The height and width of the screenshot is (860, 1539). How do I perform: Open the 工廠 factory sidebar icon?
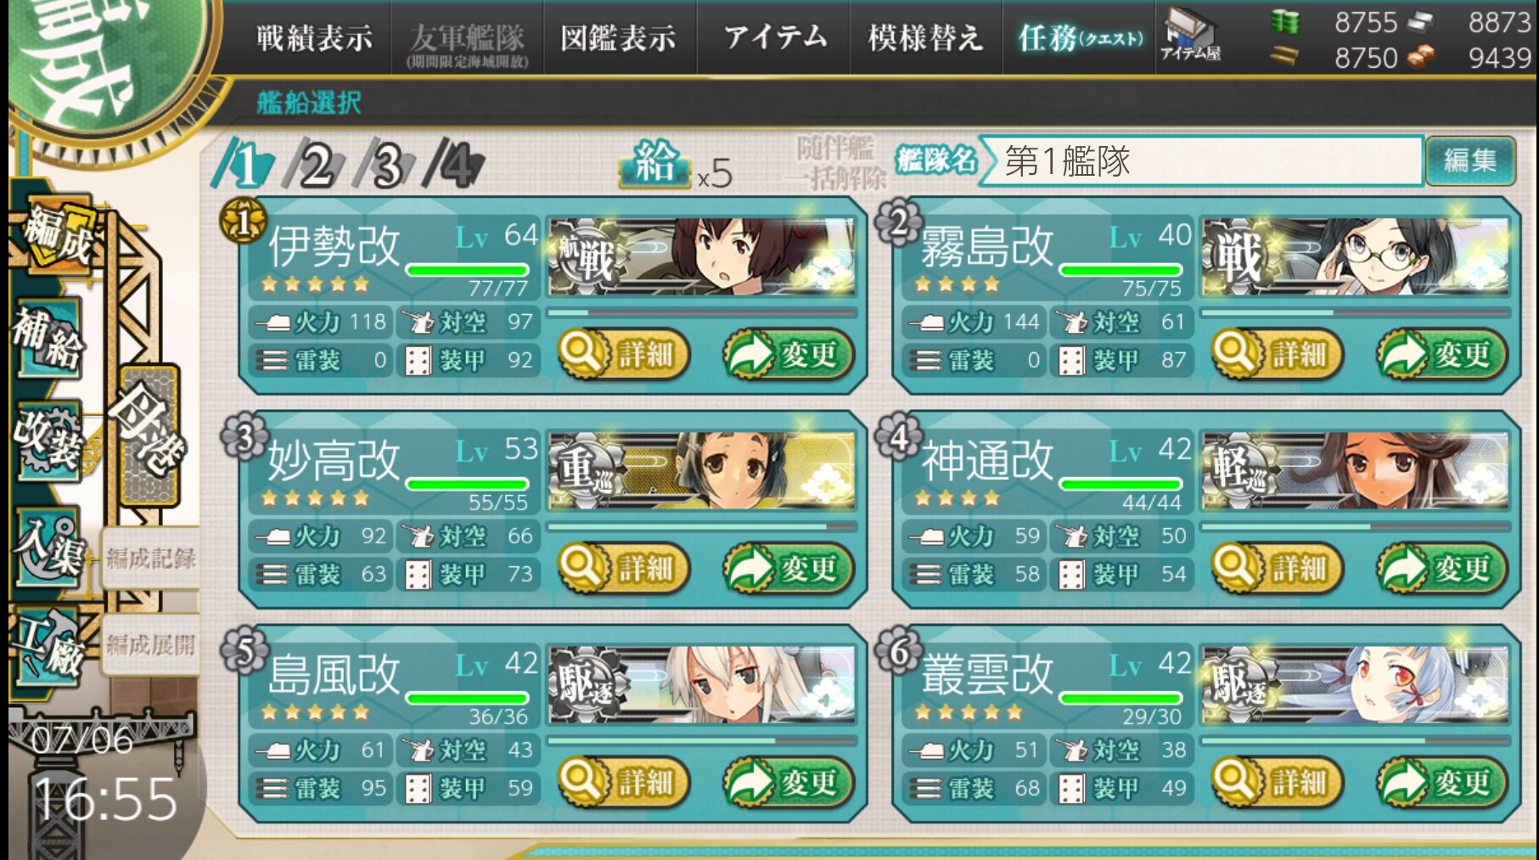pos(49,647)
